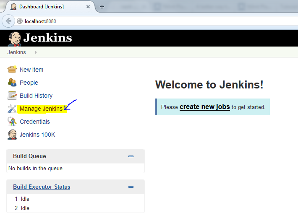Image resolution: width=298 pixels, height=218 pixels.
Task: Click the Jenkins title text in header
Action: [48, 38]
